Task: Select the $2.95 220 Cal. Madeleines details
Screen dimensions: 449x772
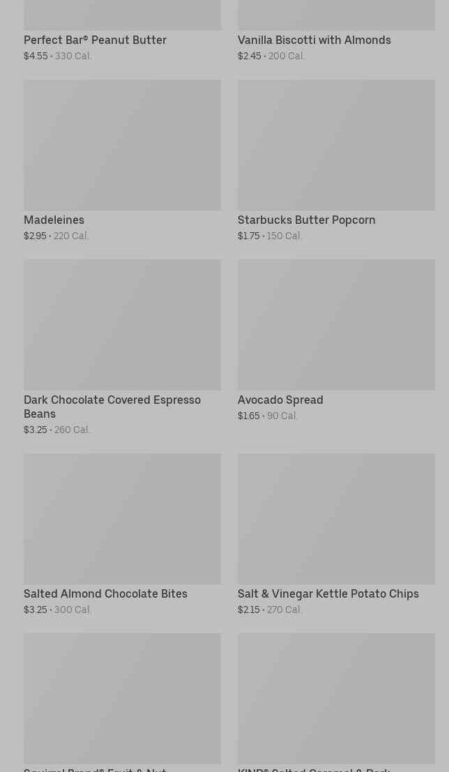Action: click(x=56, y=236)
